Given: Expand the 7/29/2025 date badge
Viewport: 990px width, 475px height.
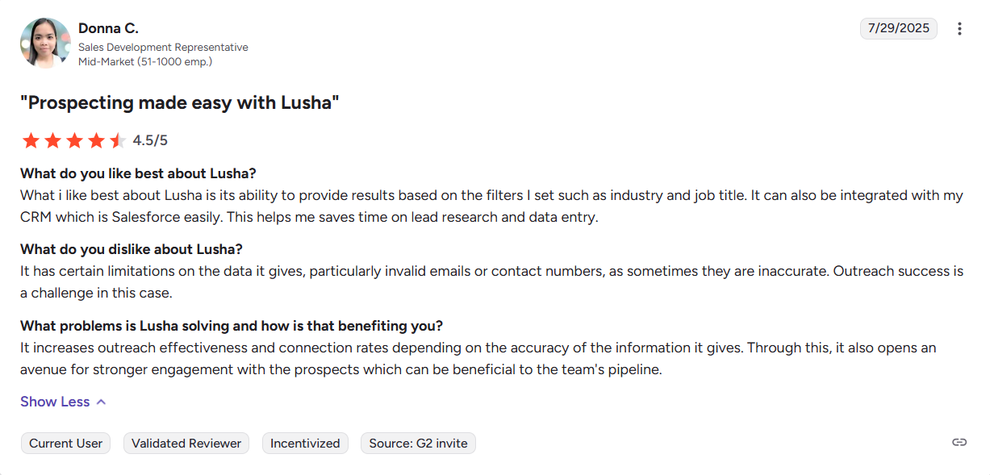Looking at the screenshot, I should click(x=898, y=27).
